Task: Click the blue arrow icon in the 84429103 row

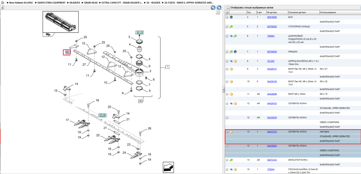Action: coord(231,103)
